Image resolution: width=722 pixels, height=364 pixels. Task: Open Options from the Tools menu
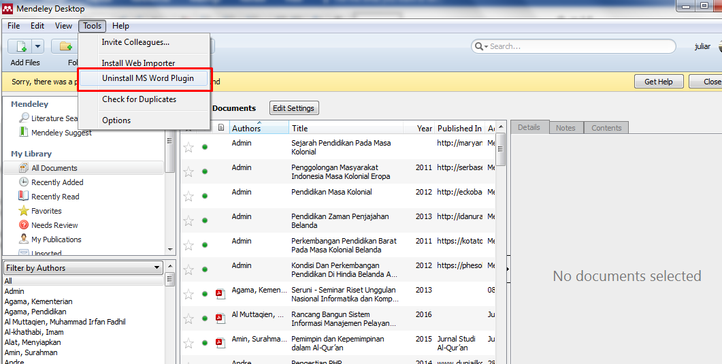pos(144,120)
